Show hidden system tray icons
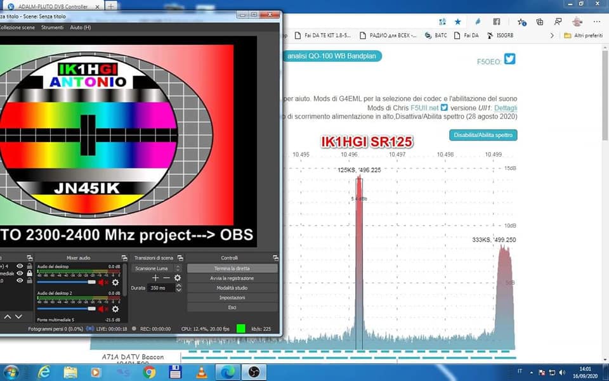Image resolution: width=609 pixels, height=381 pixels. (532, 373)
